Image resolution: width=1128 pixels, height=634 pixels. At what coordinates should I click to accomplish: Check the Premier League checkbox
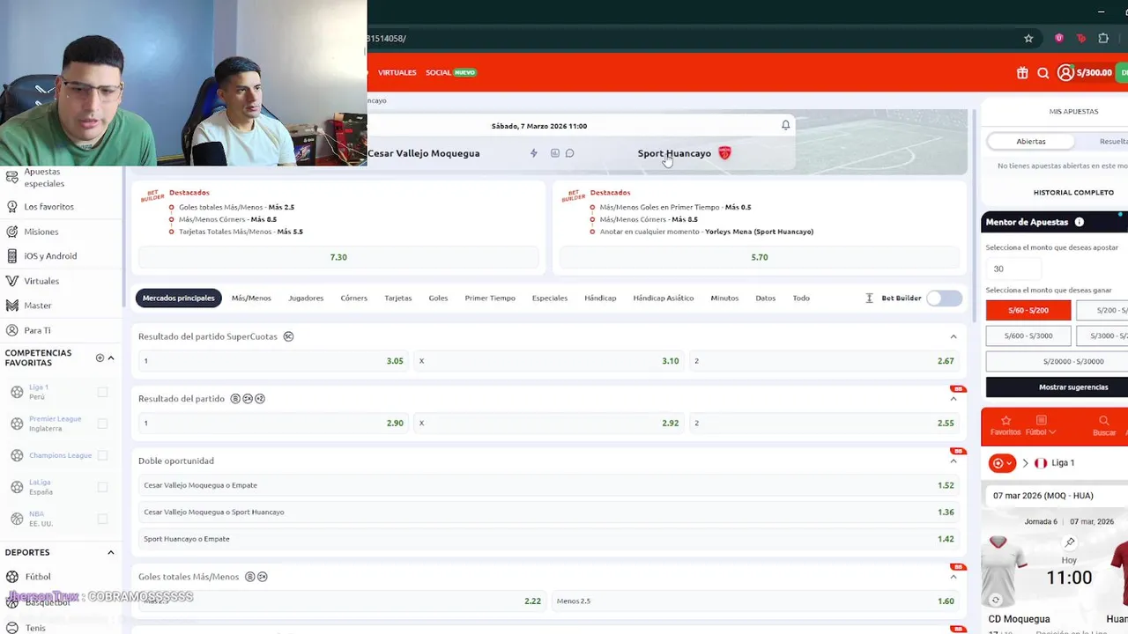(103, 424)
